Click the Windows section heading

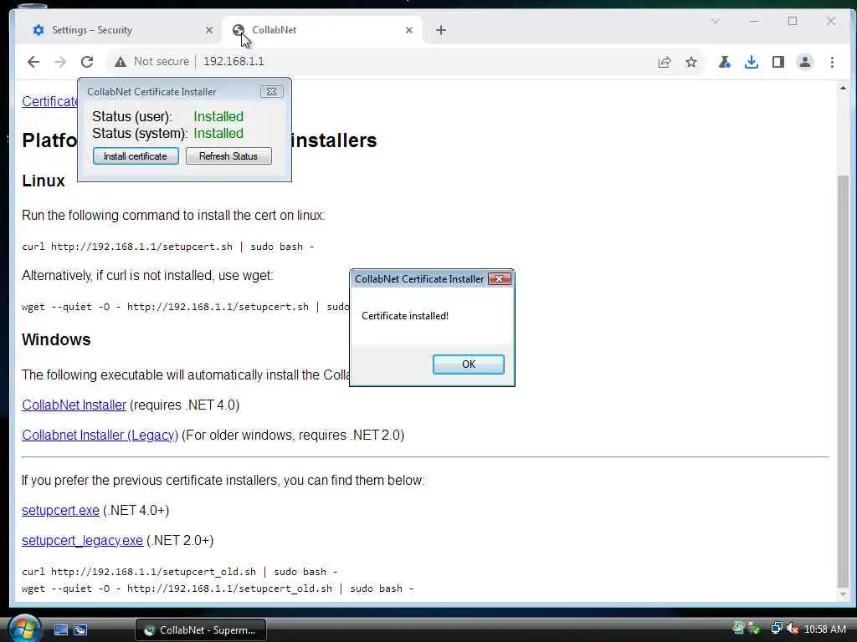56,339
